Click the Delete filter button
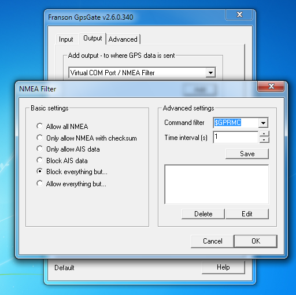This screenshot has width=296, height=295. pos(203,214)
